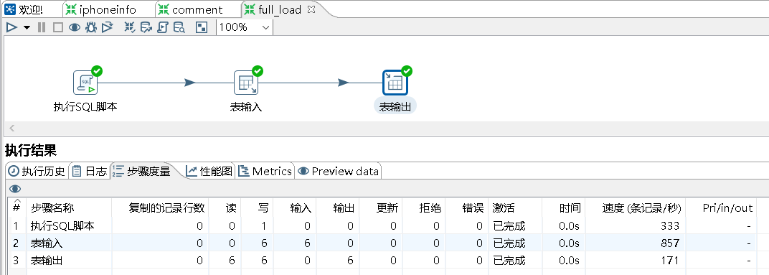Click the 执行SQL脚本 label on canvas

point(85,106)
